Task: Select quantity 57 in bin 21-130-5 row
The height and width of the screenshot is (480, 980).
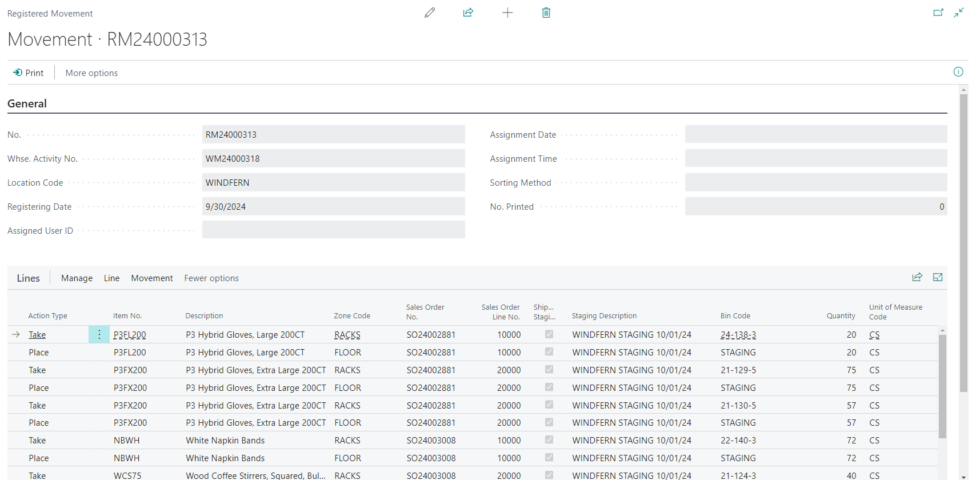Action: point(851,405)
